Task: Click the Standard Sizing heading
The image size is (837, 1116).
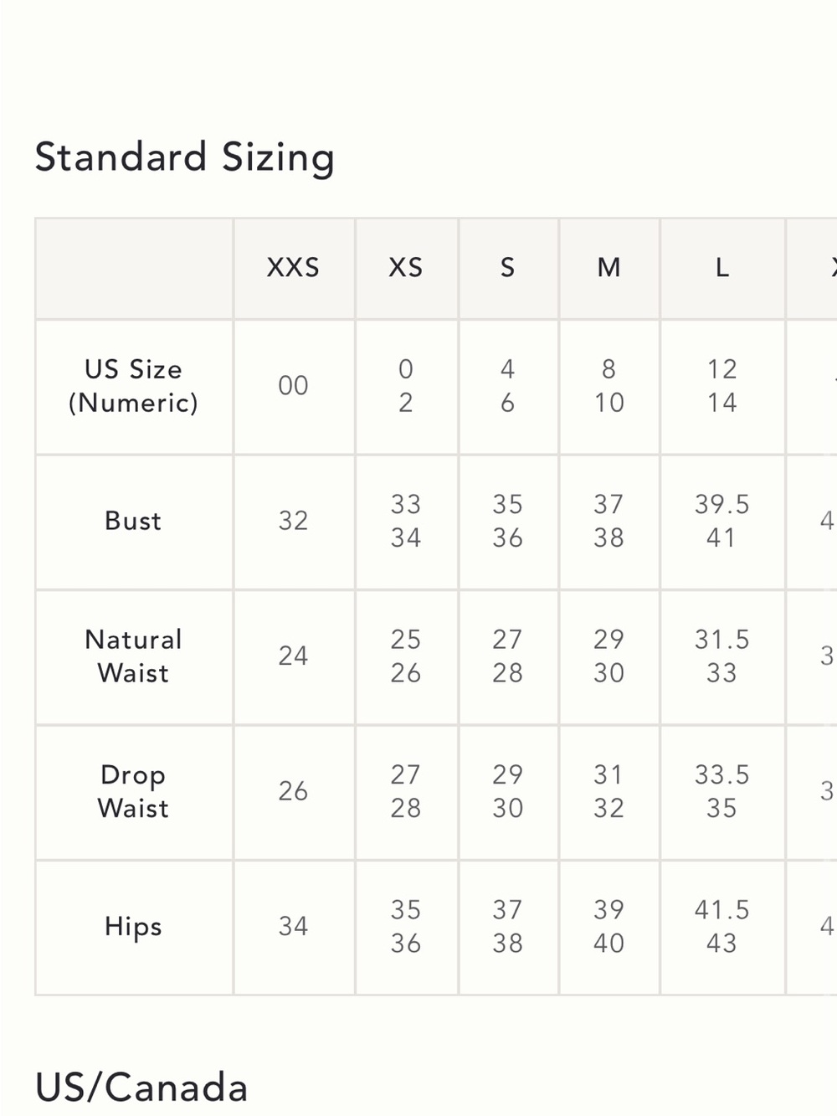Action: point(185,157)
